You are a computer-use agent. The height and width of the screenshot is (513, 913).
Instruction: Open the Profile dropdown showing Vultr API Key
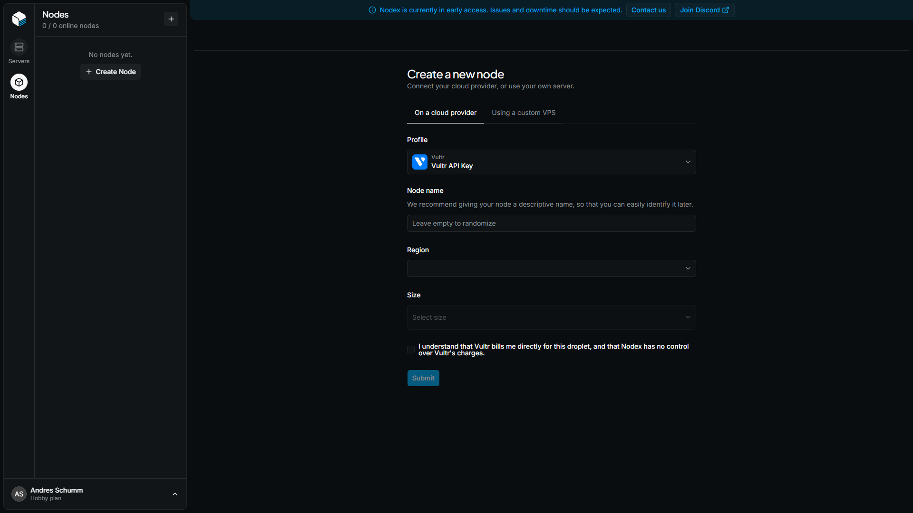(x=552, y=162)
